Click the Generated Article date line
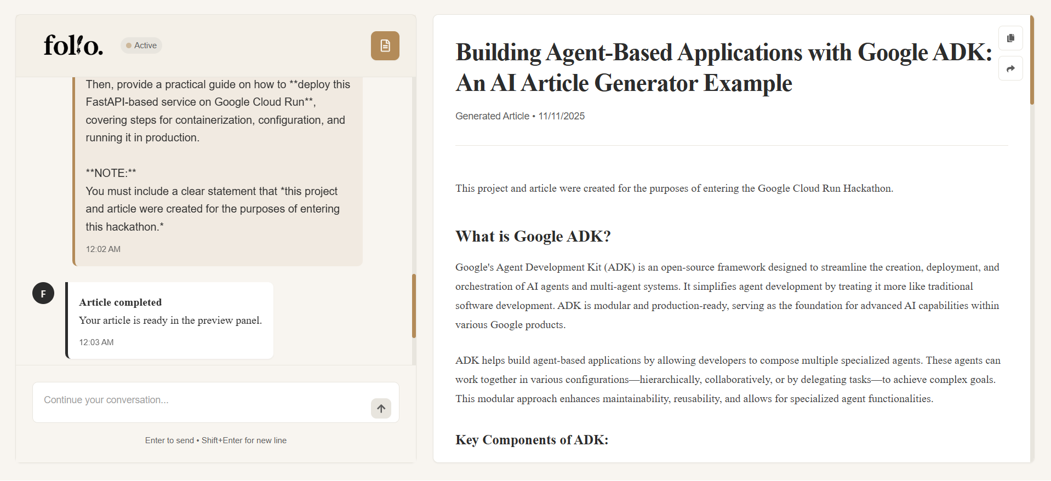Screen dimensions: 1051x481 520,116
